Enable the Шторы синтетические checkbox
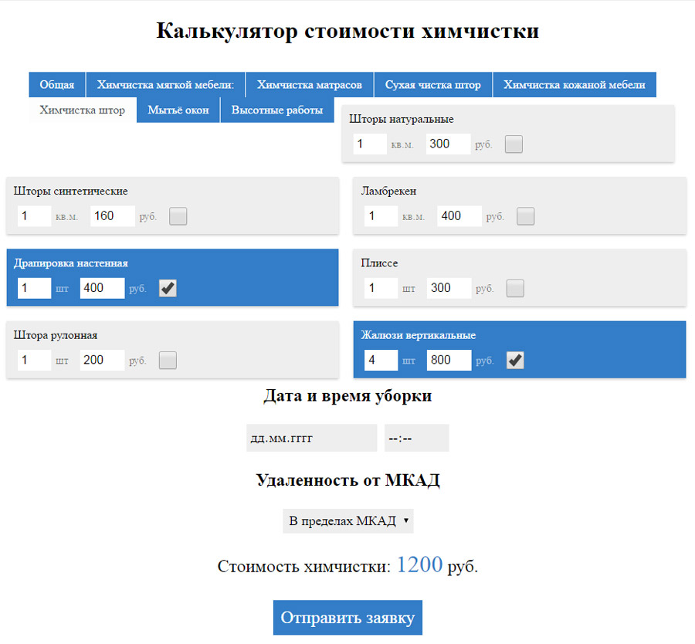This screenshot has width=695, height=644. click(x=178, y=216)
